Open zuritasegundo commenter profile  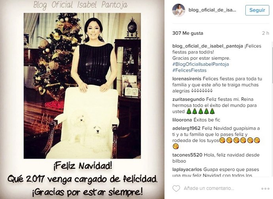tap(189, 99)
